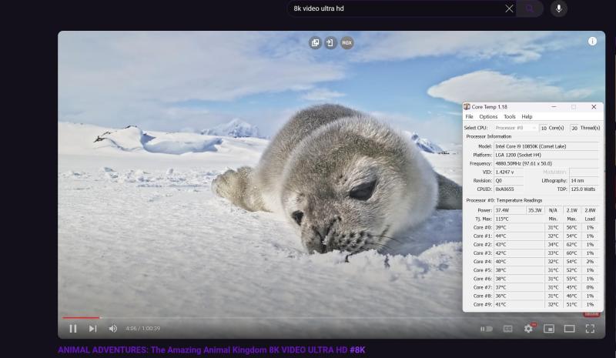Open video settings gear
616x358 pixels.
click(528, 329)
